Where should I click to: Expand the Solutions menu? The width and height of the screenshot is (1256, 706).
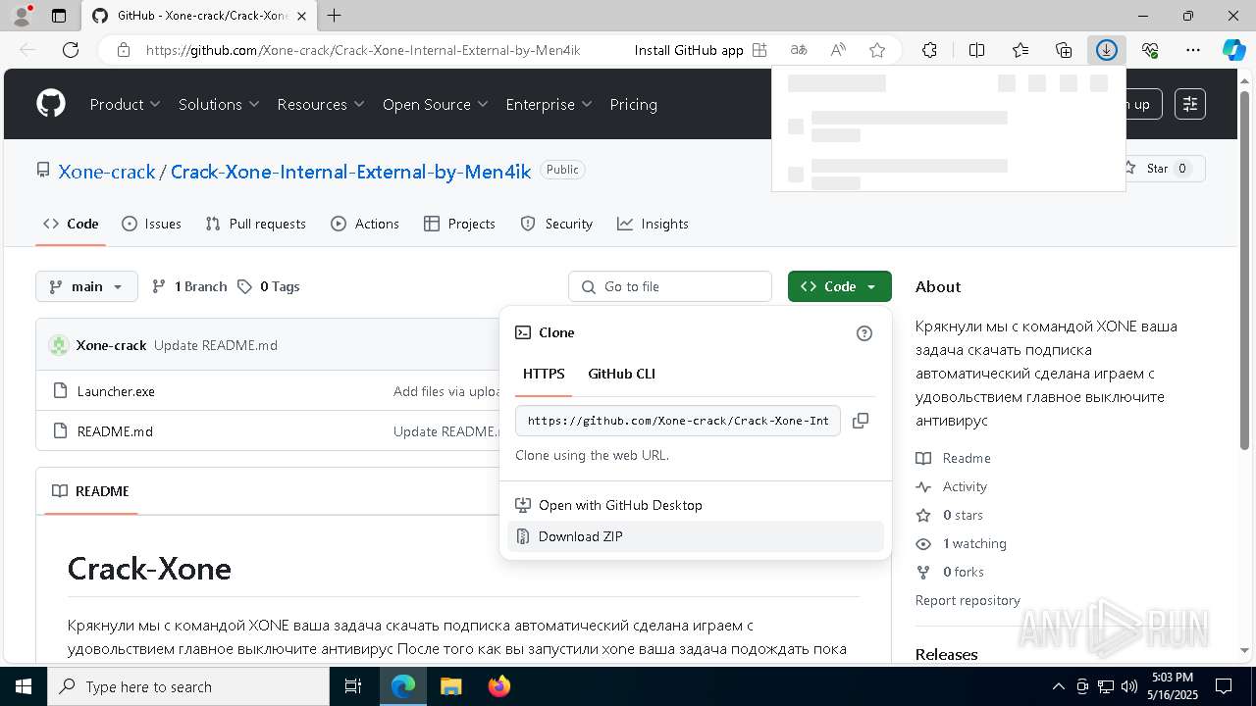pyautogui.click(x=219, y=104)
